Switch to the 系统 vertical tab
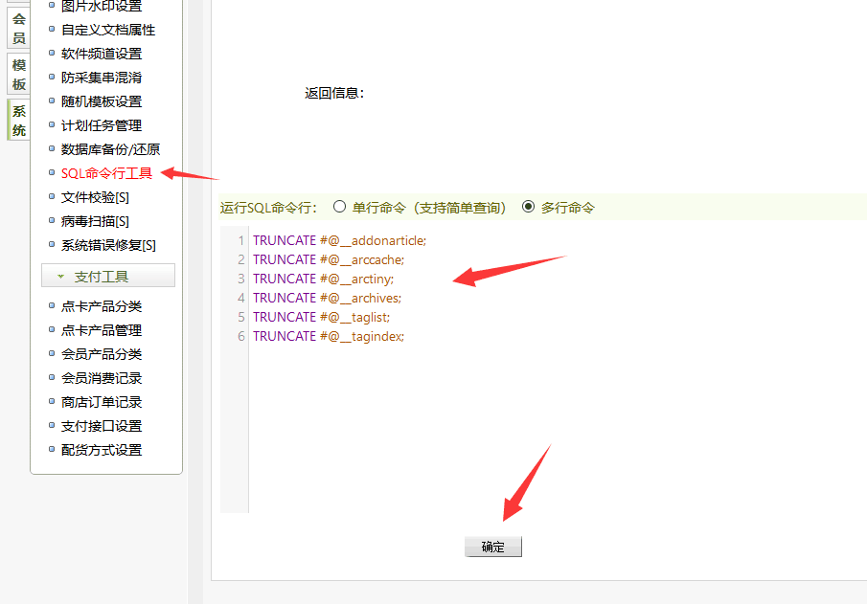The image size is (867, 604). pos(18,121)
